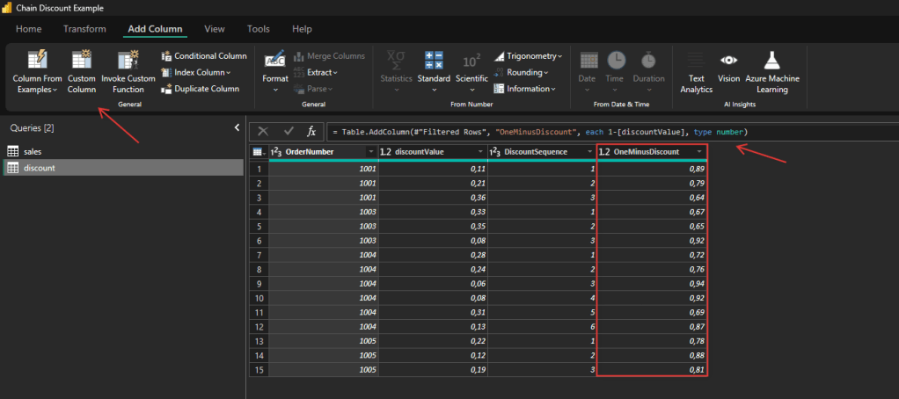Open the View tab

pos(215,29)
